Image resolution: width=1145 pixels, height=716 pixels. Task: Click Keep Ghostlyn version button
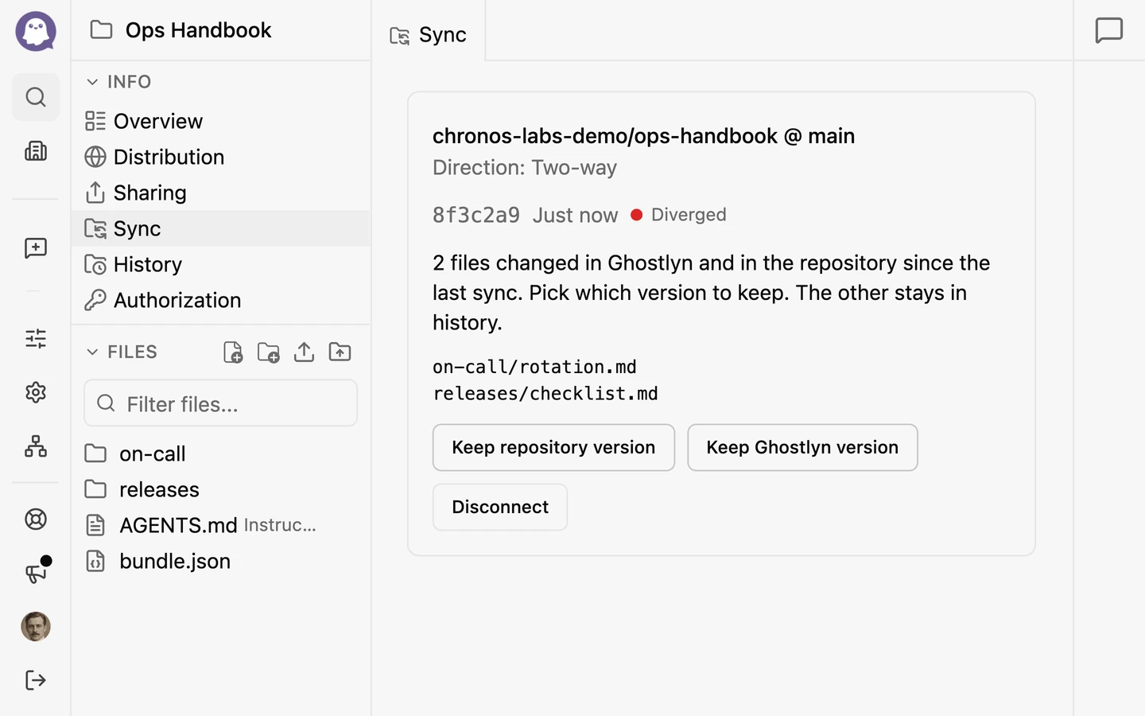802,447
